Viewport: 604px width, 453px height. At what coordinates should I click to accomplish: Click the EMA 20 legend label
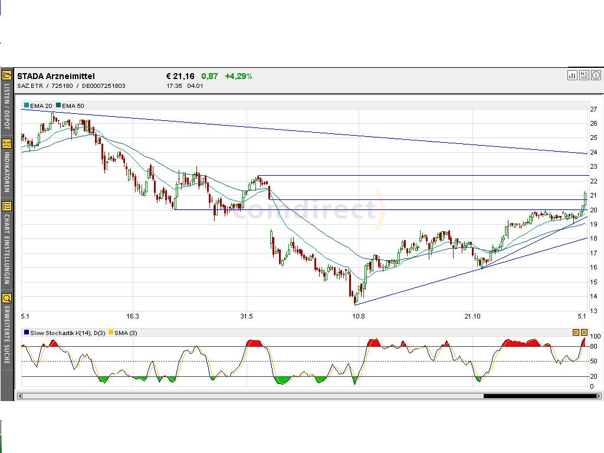tap(41, 106)
